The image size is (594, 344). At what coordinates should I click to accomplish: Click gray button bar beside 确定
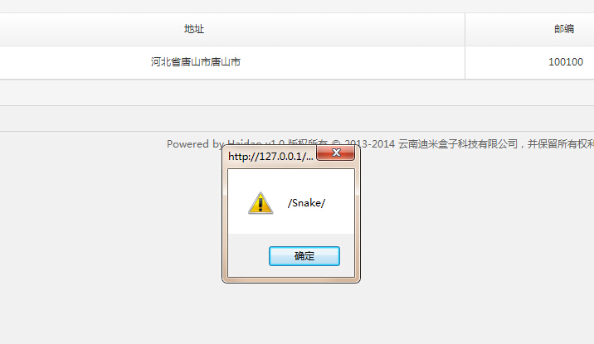point(248,256)
